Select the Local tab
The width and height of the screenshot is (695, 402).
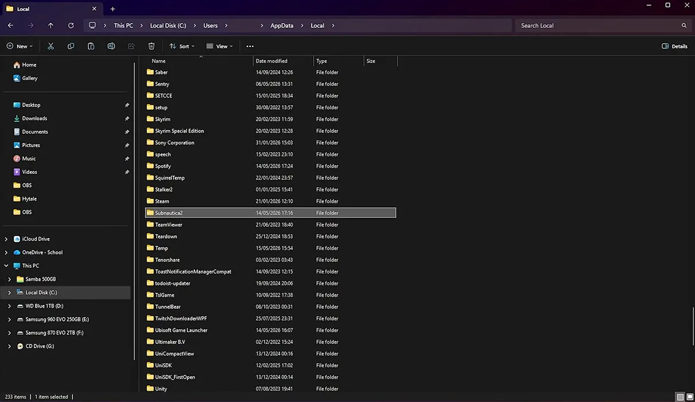52,9
